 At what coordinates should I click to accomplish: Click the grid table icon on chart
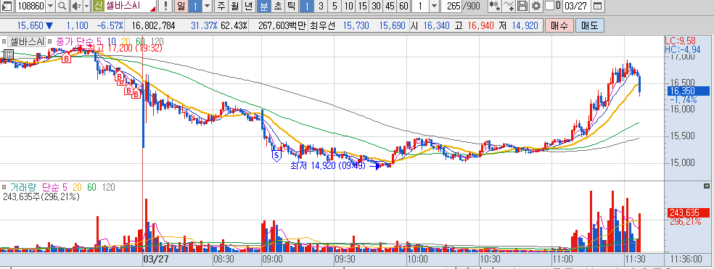8,54
